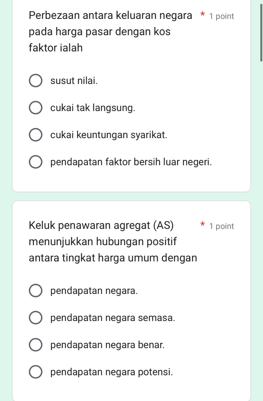Screen dimensions: 263x401
Task: Tap the 'pendapatan negara potensi.' option text
Action: point(112,372)
